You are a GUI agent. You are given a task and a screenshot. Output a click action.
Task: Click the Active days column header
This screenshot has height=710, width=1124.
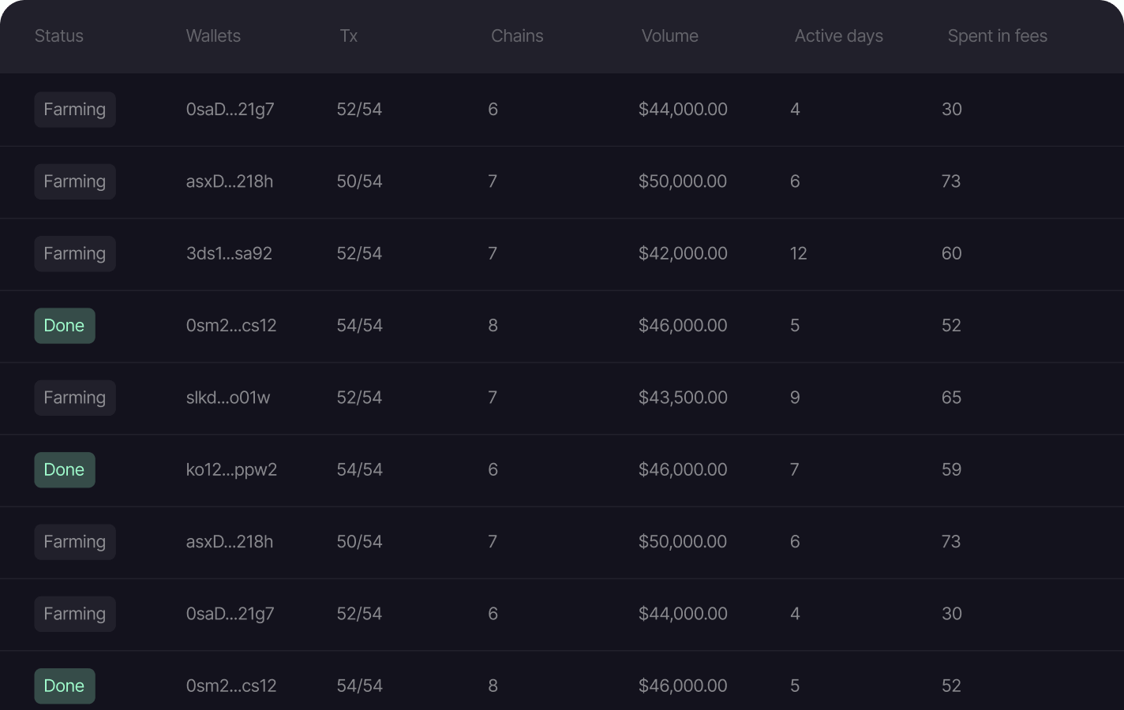click(x=838, y=36)
